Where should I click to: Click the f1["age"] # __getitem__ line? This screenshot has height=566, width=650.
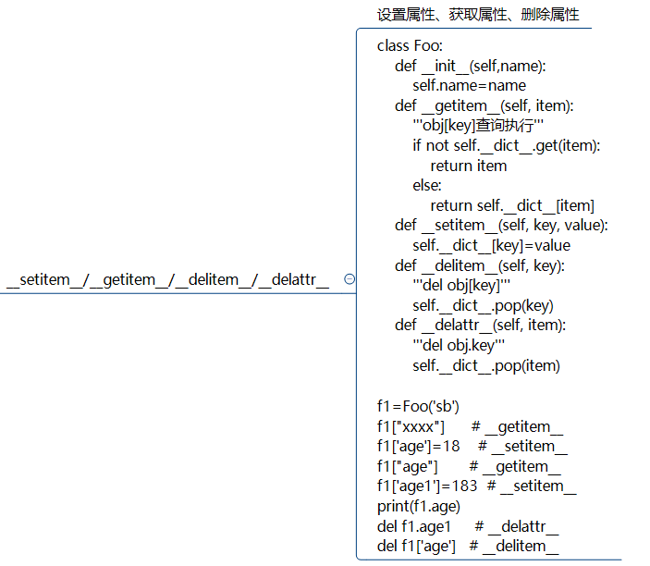point(469,466)
